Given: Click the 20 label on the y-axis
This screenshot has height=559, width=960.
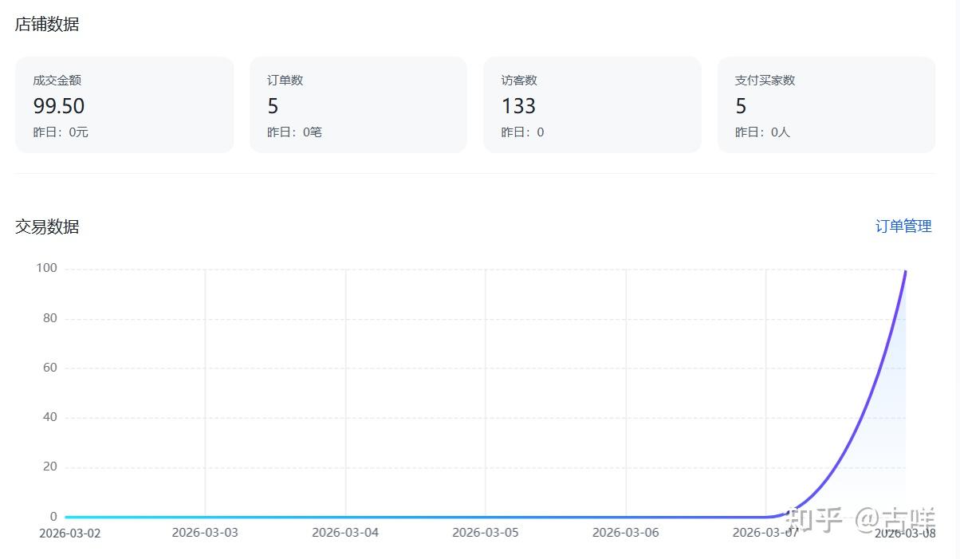Looking at the screenshot, I should tap(49, 466).
